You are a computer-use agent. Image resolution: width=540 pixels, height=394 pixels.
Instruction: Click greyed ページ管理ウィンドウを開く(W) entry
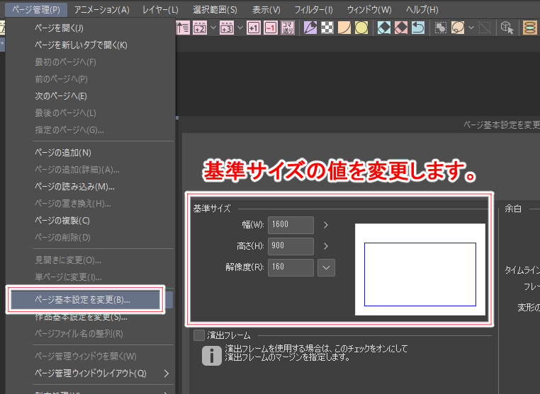pyautogui.click(x=91, y=357)
